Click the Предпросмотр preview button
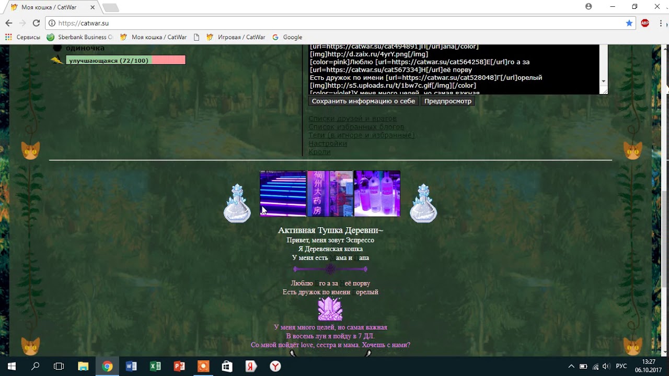Viewport: 669px width, 376px height. 448,101
